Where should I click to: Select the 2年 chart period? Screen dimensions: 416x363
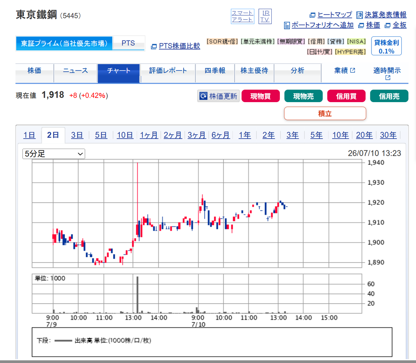[269, 135]
